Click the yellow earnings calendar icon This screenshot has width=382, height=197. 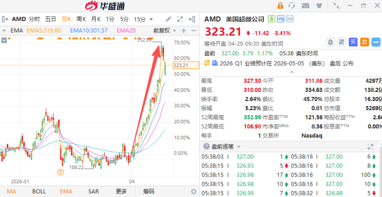(207, 63)
